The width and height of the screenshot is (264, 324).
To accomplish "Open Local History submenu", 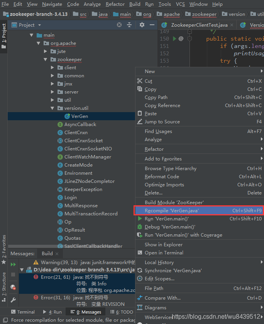I will pos(200,263).
